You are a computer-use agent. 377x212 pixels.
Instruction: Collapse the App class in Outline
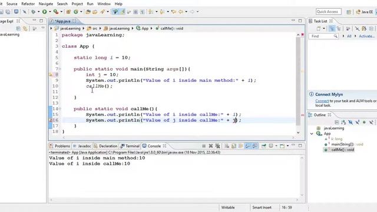pos(312,134)
